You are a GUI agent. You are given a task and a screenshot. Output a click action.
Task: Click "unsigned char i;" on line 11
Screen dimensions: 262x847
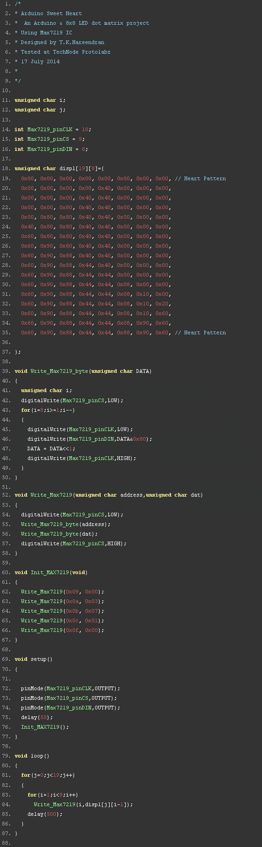click(x=40, y=100)
